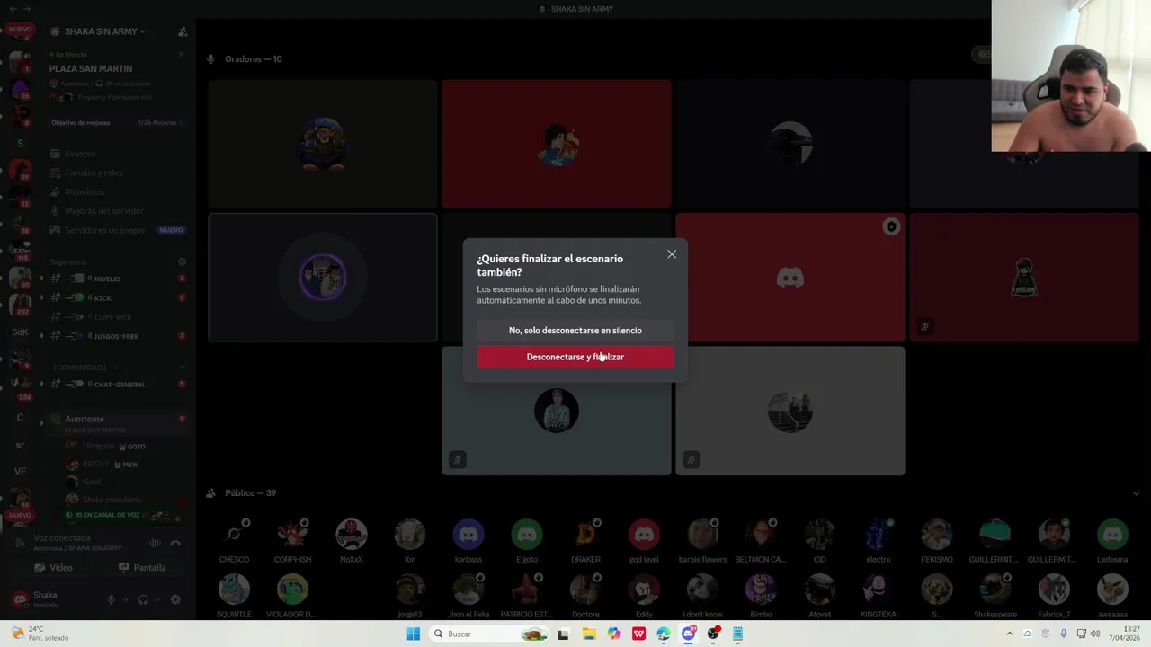This screenshot has height=647, width=1151.
Task: Show hidden system tray icons
Action: coord(1009,634)
